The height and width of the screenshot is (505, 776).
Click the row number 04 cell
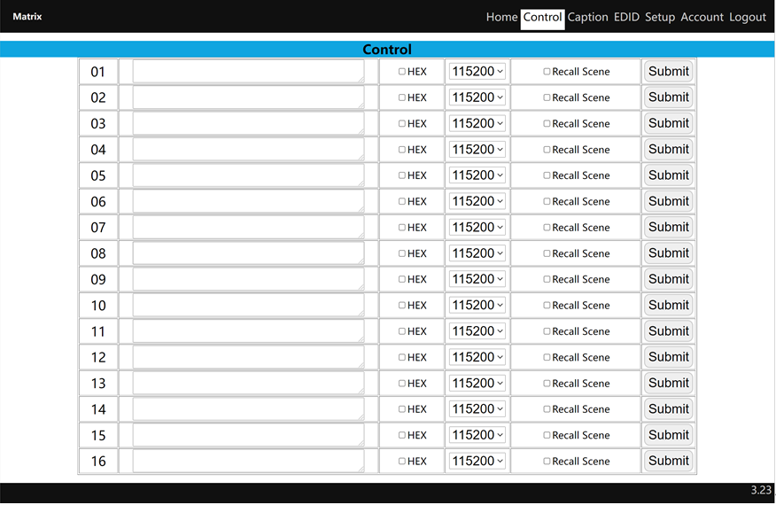tap(98, 150)
